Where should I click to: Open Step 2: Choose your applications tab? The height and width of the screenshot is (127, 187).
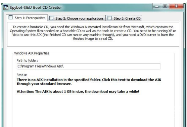coord(77,18)
